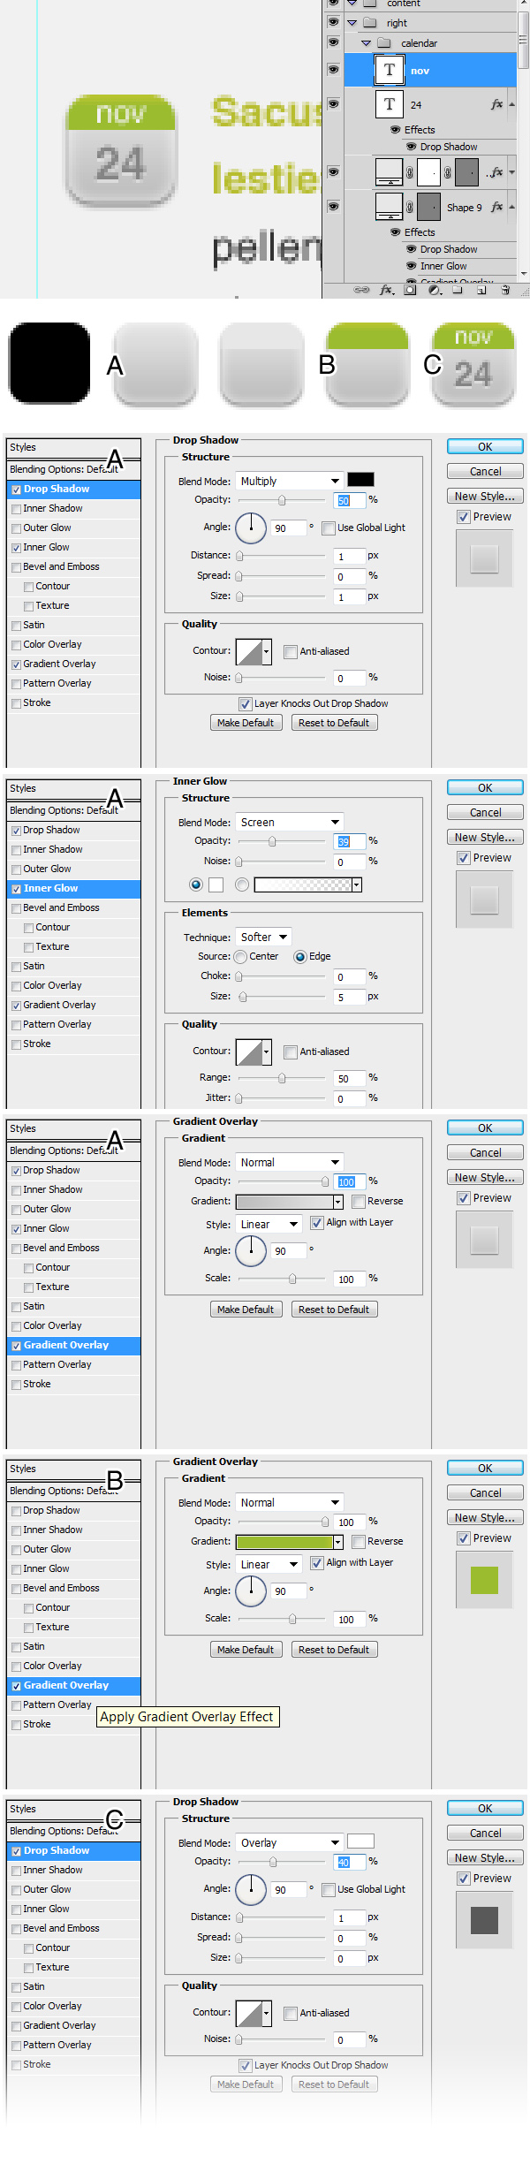Click OK in the Overlay Drop Shadow dialog
Screen dimensions: 530x2179
(485, 1808)
